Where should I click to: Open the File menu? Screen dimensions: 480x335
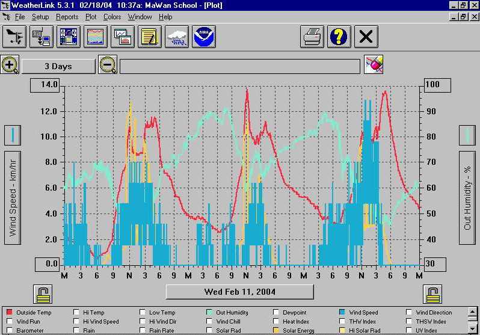tap(20, 17)
